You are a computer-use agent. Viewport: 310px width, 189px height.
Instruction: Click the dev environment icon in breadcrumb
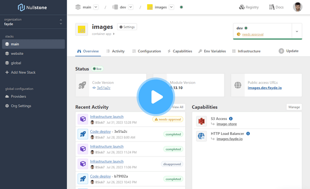115,7
